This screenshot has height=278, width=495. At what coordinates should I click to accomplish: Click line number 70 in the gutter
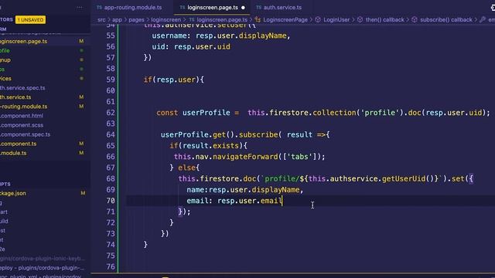click(111, 201)
